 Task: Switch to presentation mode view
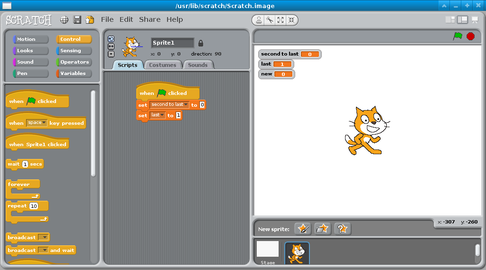point(475,19)
